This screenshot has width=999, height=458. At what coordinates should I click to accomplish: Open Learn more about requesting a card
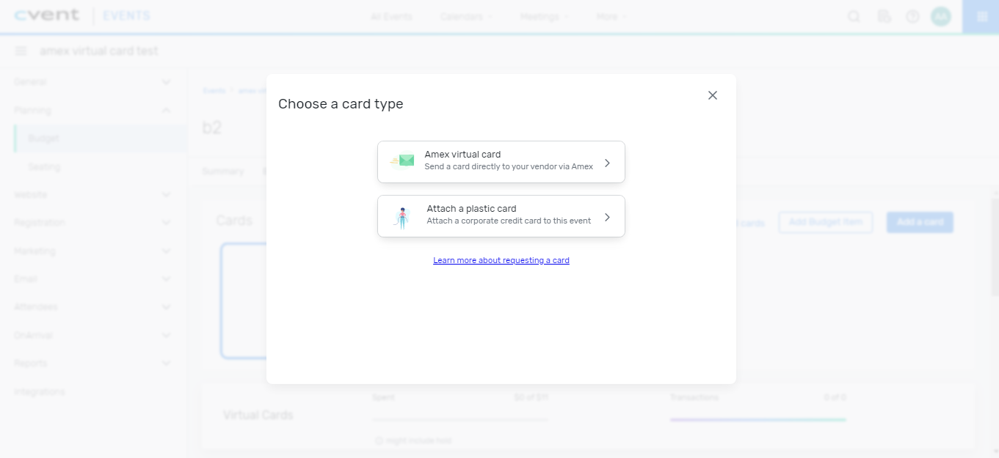(501, 259)
